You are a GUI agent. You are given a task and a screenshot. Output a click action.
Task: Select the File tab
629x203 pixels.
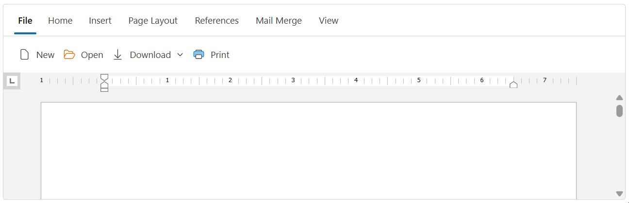click(25, 21)
